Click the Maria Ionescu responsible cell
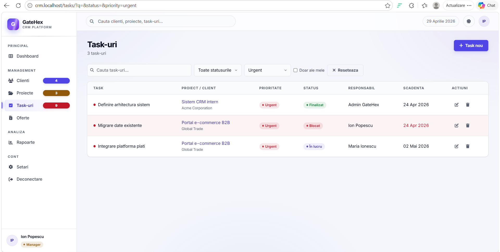The height and width of the screenshot is (252, 500). click(362, 146)
